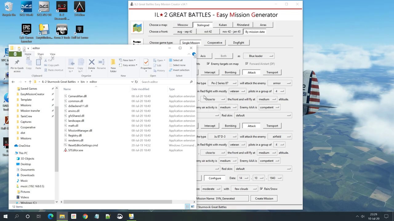Open the Home ribbon tab
The width and height of the screenshot is (394, 221).
(x=28, y=54)
